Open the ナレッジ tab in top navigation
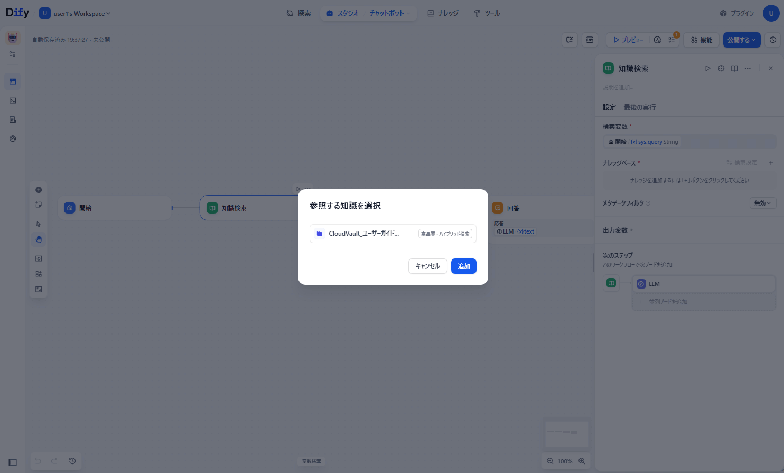784x473 pixels. click(x=443, y=13)
